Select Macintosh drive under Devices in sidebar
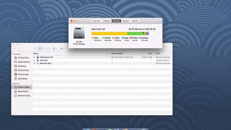This screenshot has height=130, width=231. [x=22, y=91]
